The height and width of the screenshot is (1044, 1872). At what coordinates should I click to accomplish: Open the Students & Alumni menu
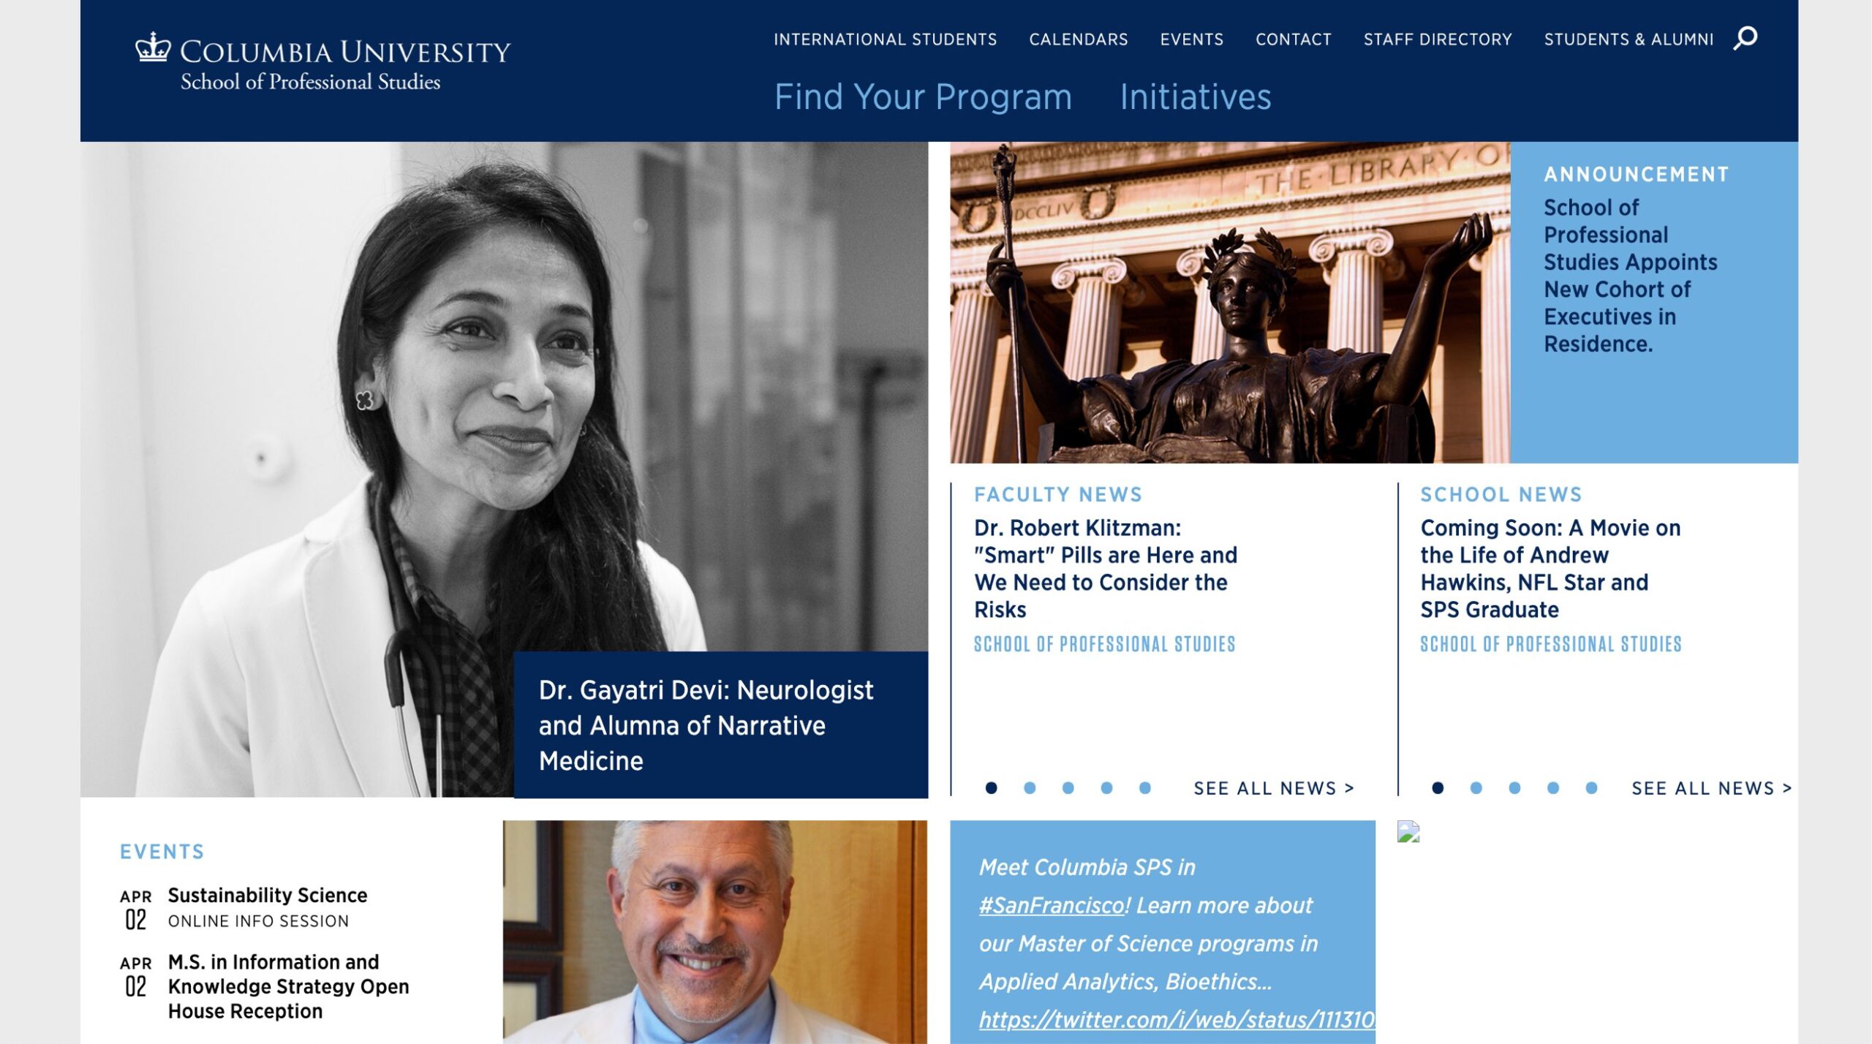point(1628,39)
